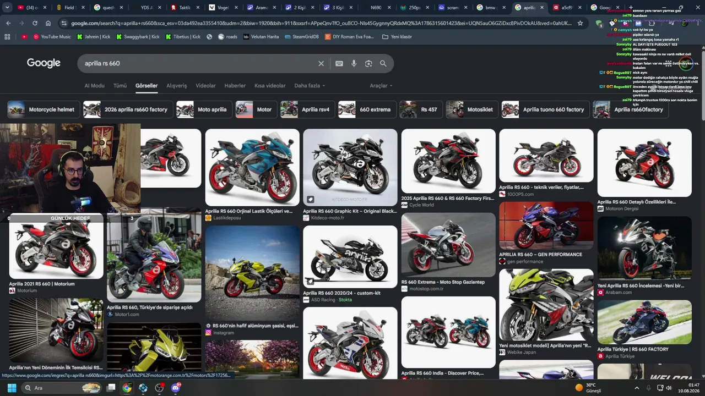This screenshot has height=396, width=705.
Task: Filter by Motosiklet chip
Action: pyautogui.click(x=472, y=109)
